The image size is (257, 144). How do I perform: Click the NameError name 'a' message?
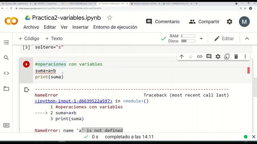(x=79, y=130)
